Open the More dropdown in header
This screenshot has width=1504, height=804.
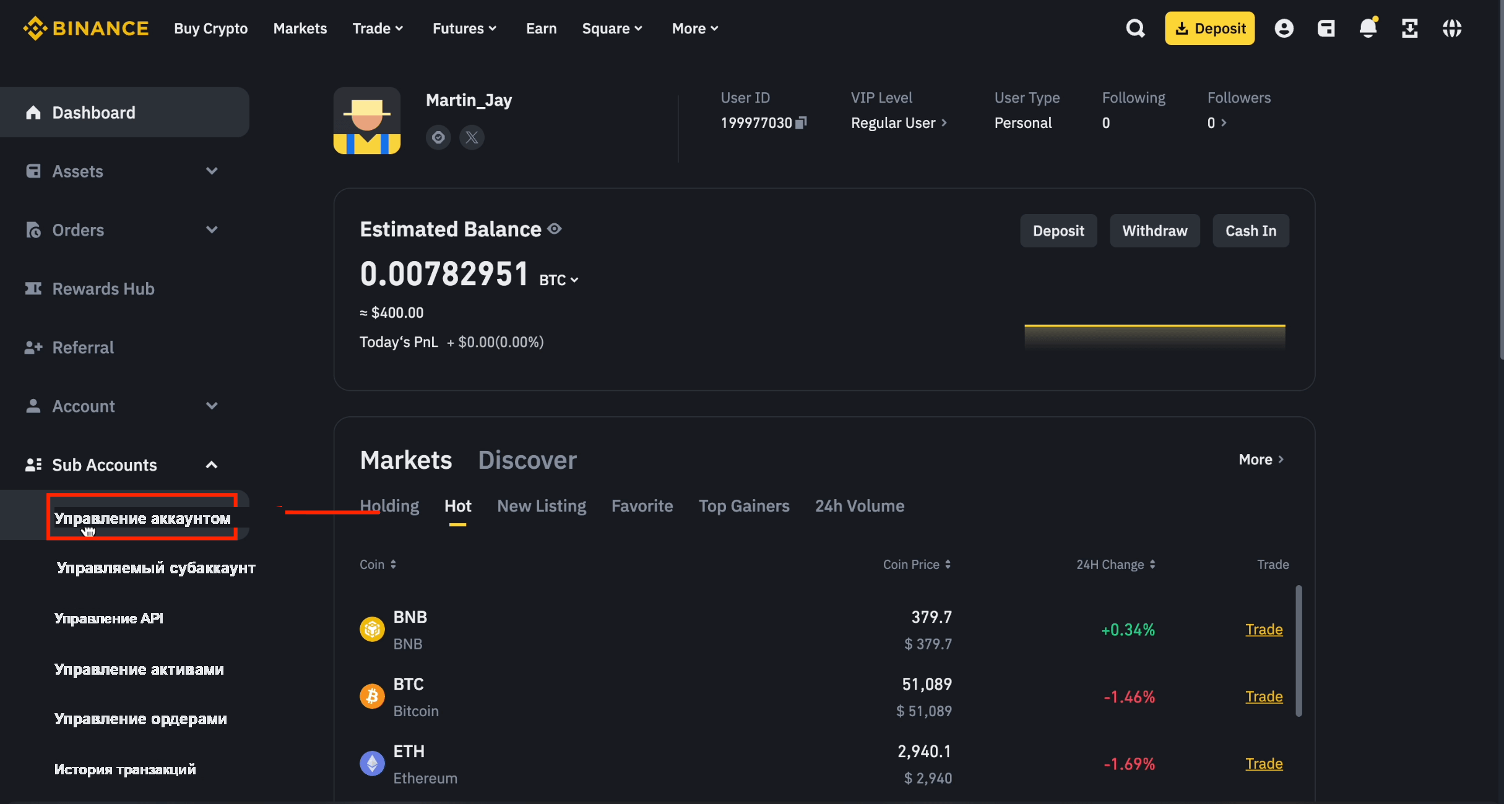[x=695, y=28]
